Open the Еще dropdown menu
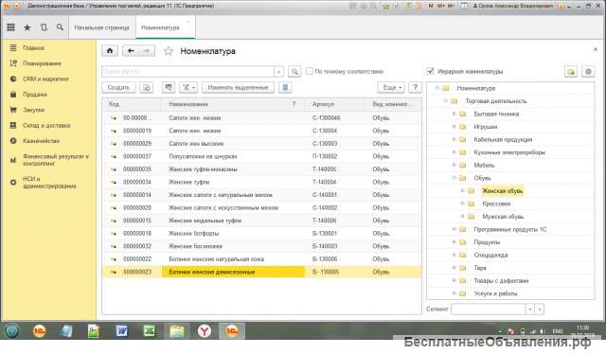Viewport: 606px width, 354px height. 391,88
